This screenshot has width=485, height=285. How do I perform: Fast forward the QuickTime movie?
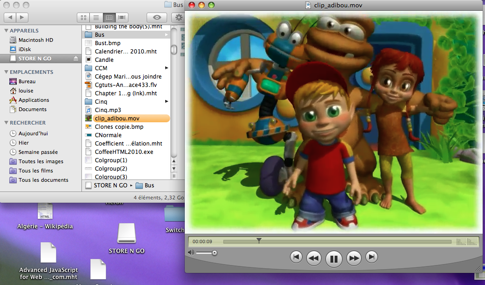(x=354, y=258)
